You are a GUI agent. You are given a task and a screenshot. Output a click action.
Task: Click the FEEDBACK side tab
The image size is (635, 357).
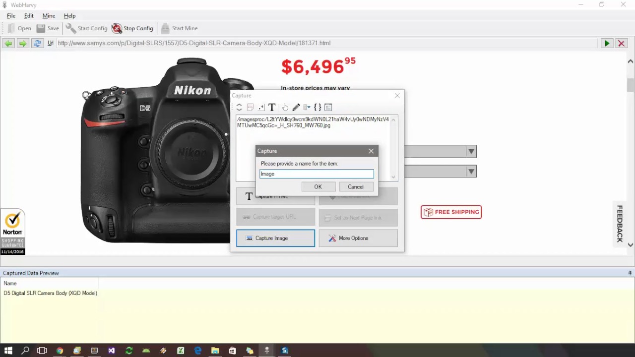pyautogui.click(x=620, y=224)
